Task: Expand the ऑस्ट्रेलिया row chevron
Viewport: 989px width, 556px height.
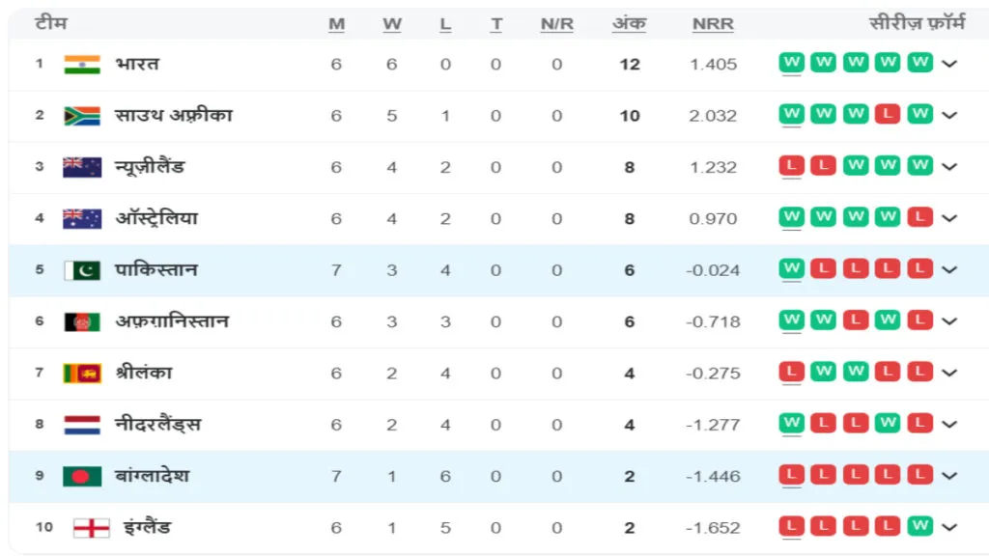Action: [949, 218]
